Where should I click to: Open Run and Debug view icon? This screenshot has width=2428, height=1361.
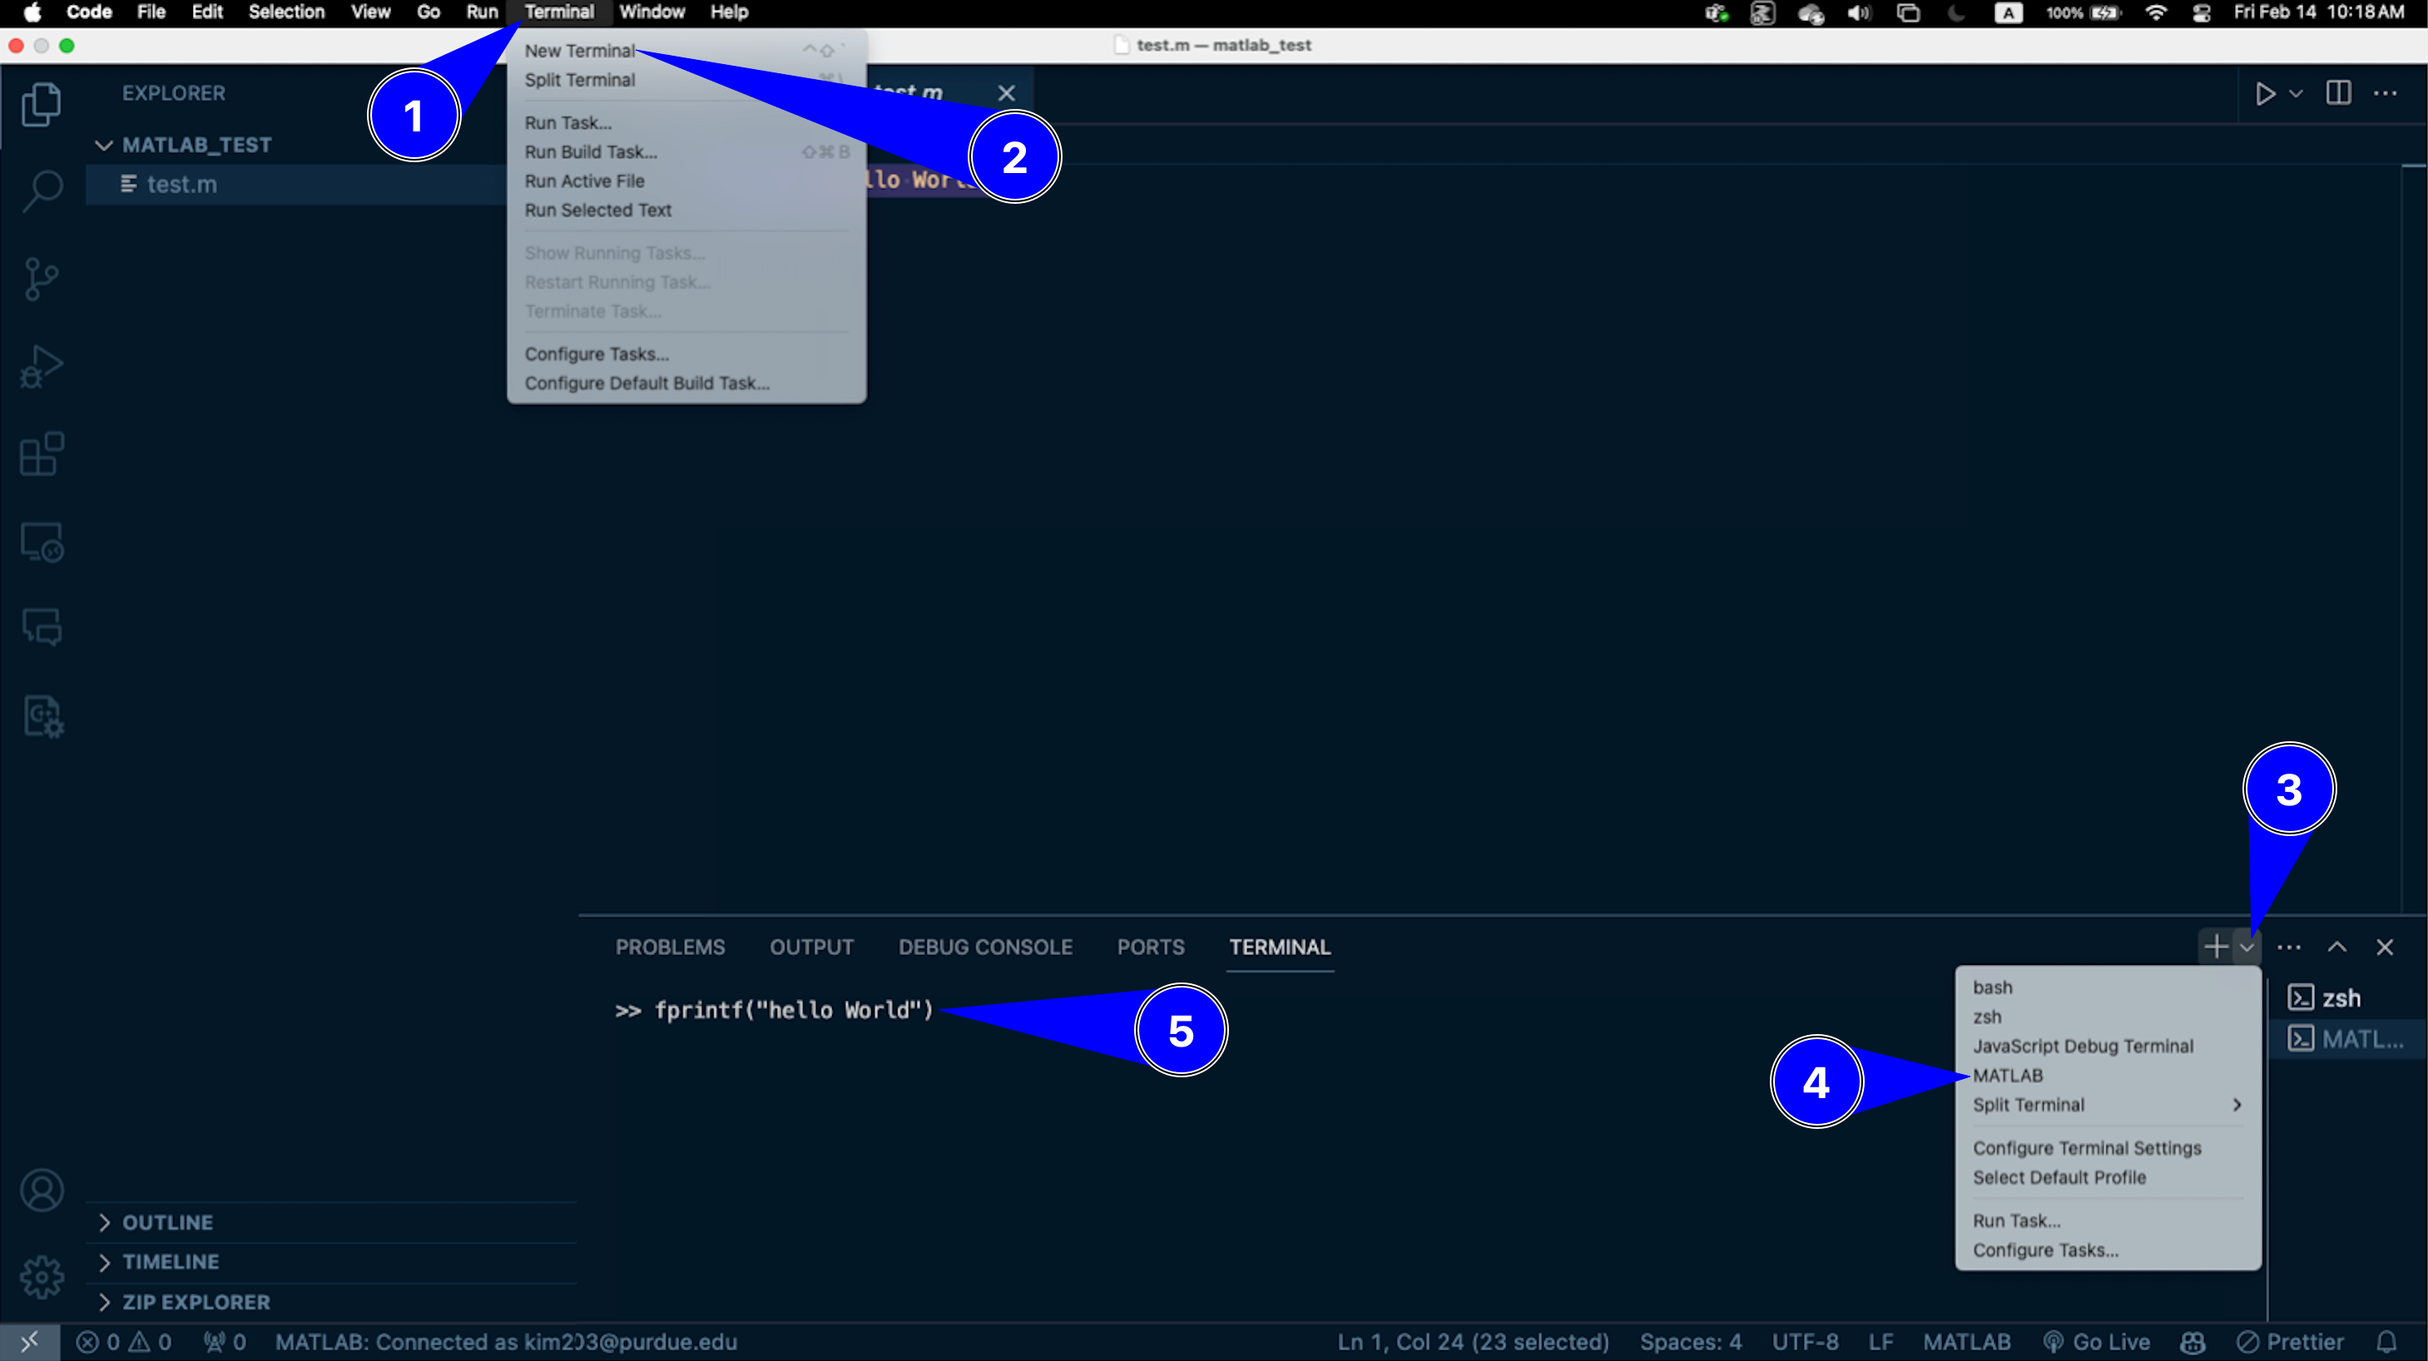(x=42, y=367)
